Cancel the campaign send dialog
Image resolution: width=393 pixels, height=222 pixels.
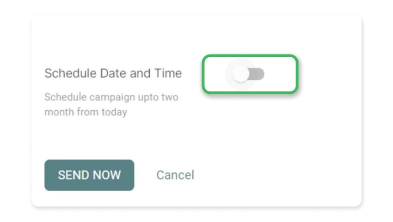pos(175,175)
